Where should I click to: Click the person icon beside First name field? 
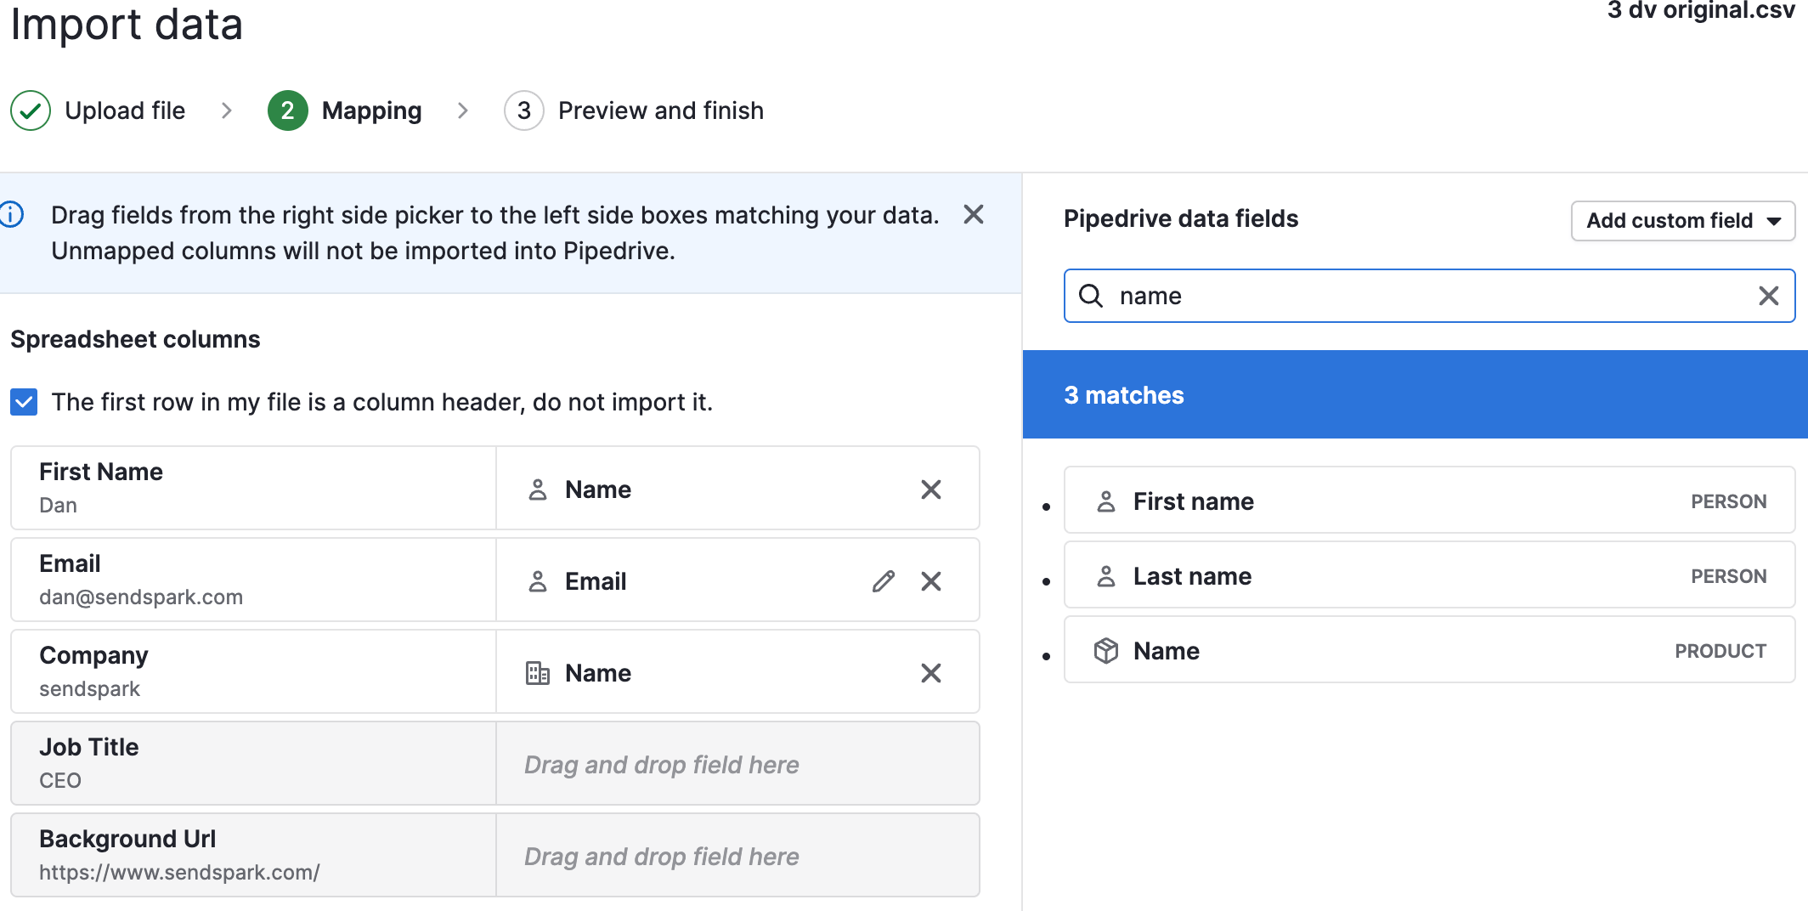[1106, 501]
